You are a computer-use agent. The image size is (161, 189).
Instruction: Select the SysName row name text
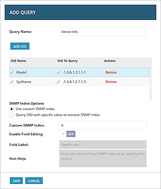(24, 82)
